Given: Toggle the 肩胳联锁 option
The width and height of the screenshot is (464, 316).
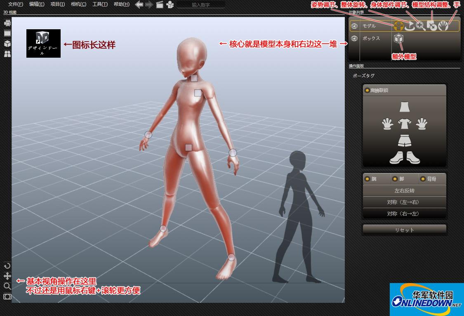Looking at the screenshot, I should pyautogui.click(x=367, y=90).
